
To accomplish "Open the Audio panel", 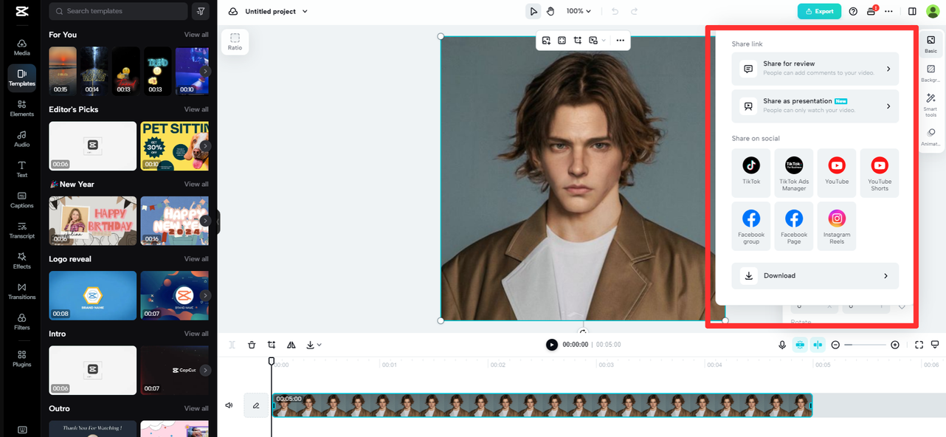I will click(x=21, y=139).
